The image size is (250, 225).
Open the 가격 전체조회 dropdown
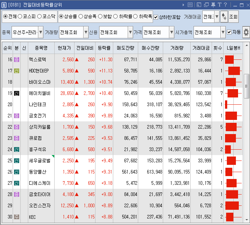(171, 32)
